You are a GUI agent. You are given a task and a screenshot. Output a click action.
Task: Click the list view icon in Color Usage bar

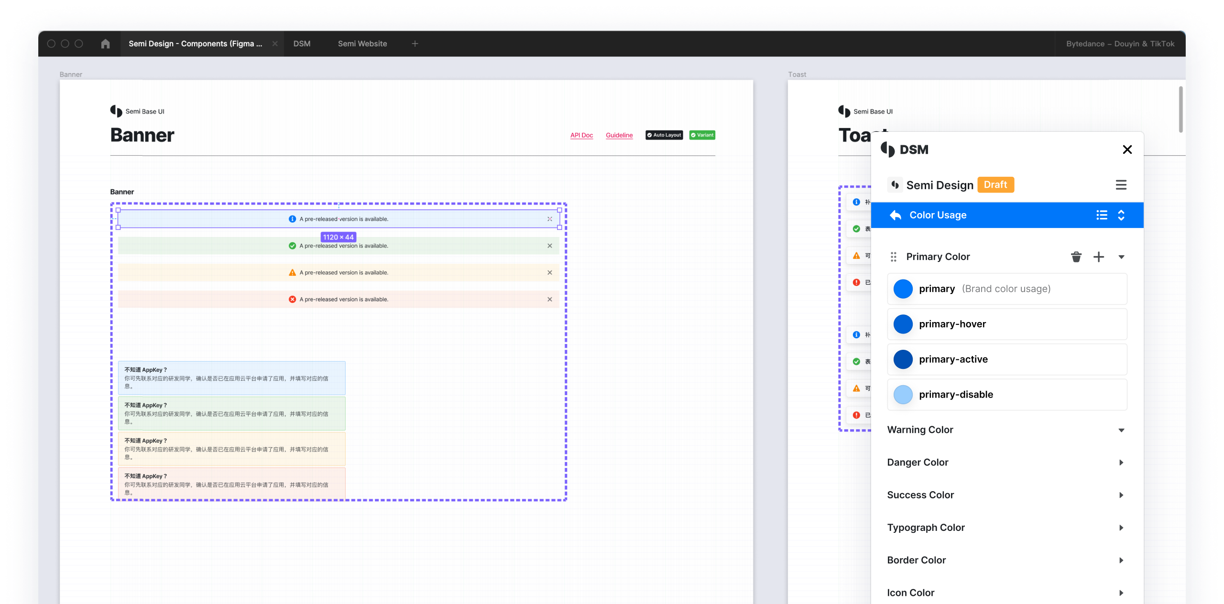pos(1102,215)
